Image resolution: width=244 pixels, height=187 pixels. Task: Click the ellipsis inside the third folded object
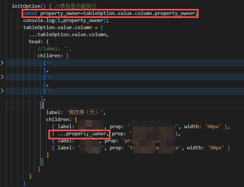pos(49,91)
